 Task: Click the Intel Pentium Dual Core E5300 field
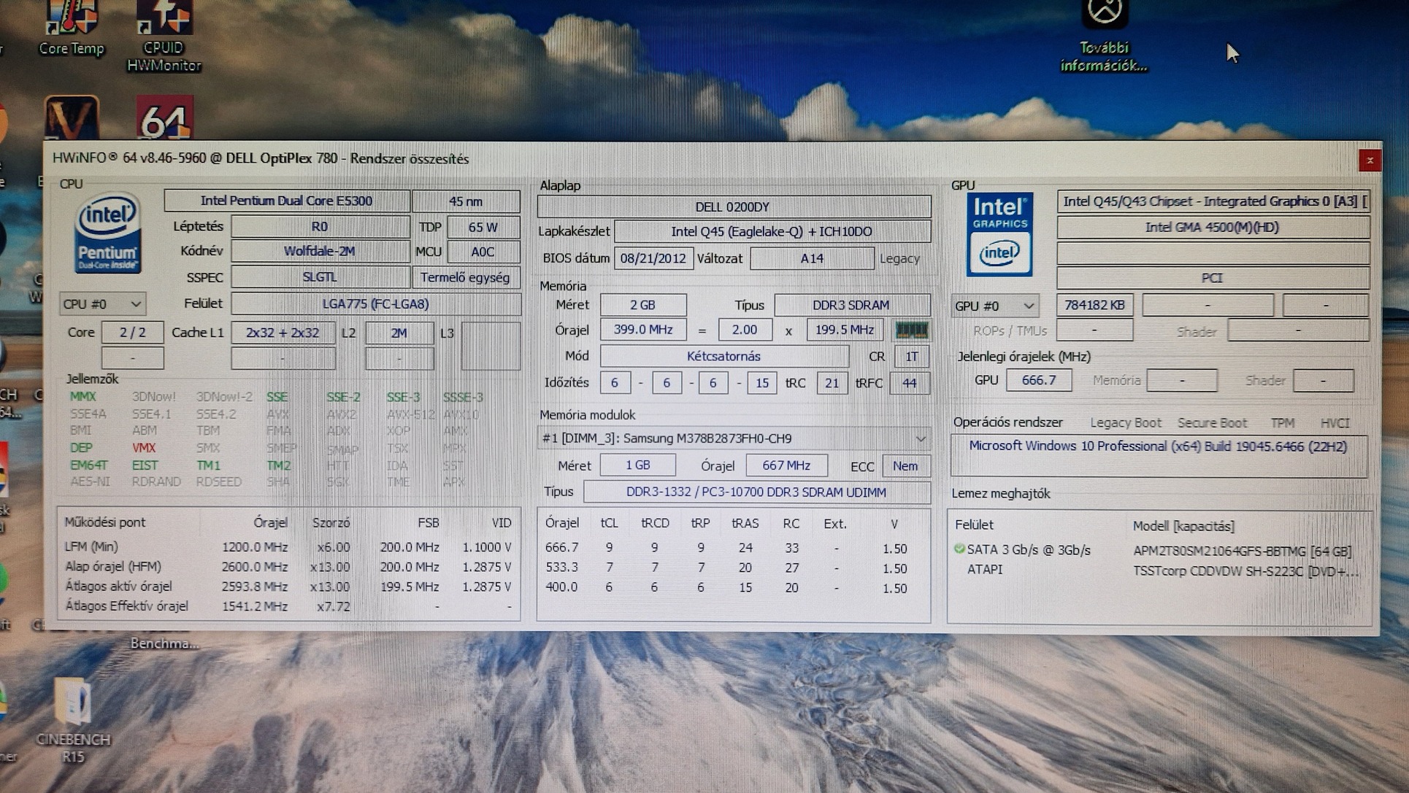pyautogui.click(x=287, y=201)
